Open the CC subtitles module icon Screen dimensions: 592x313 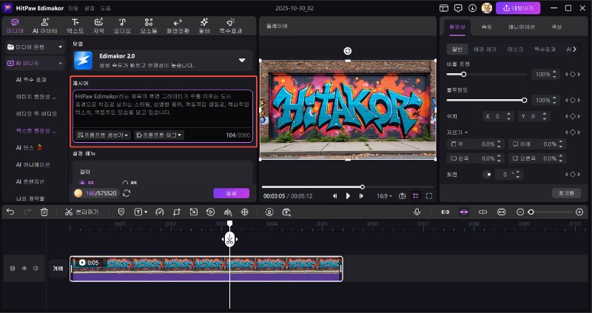tap(98, 22)
